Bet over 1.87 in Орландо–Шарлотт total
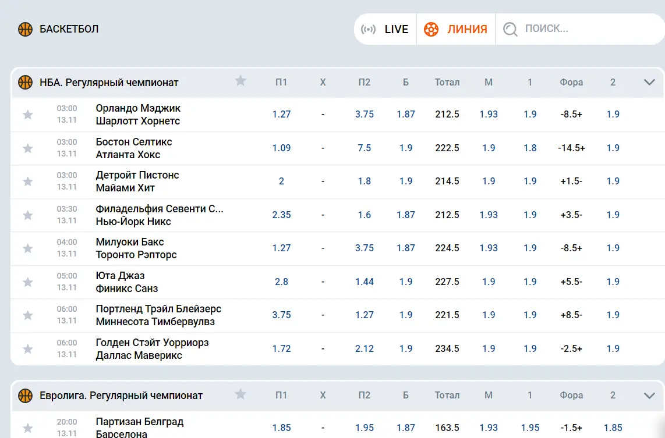This screenshot has width=665, height=438. click(x=406, y=115)
